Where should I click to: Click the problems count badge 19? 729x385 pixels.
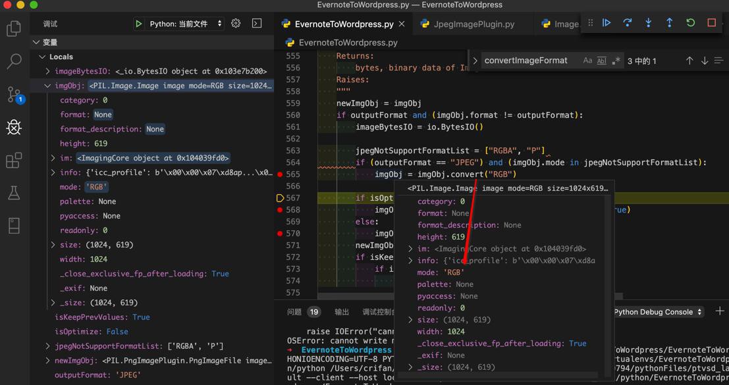(x=314, y=312)
